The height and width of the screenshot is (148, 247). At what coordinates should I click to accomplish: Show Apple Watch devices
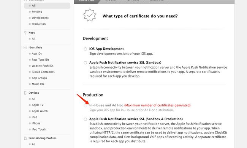40,111
